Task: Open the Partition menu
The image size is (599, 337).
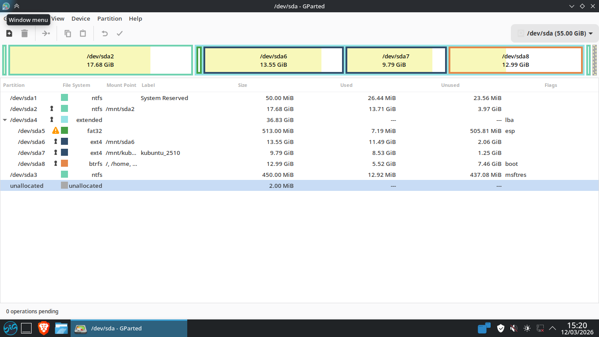Action: coord(110,19)
